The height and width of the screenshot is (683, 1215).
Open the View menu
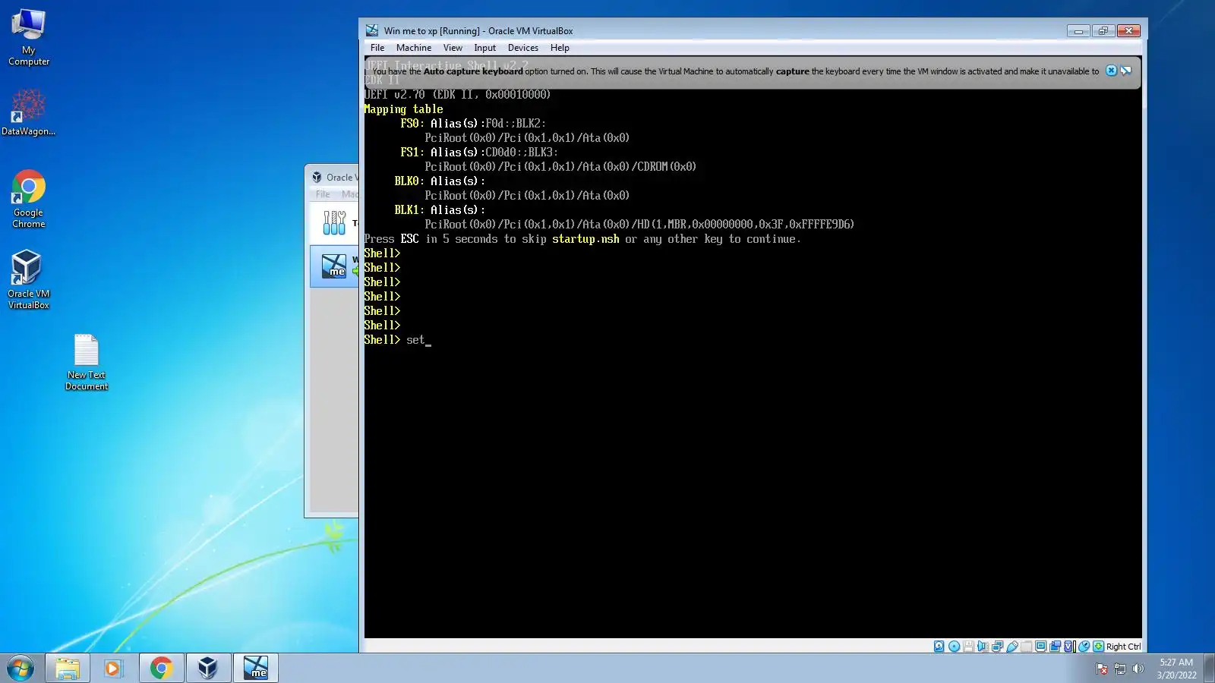(453, 48)
